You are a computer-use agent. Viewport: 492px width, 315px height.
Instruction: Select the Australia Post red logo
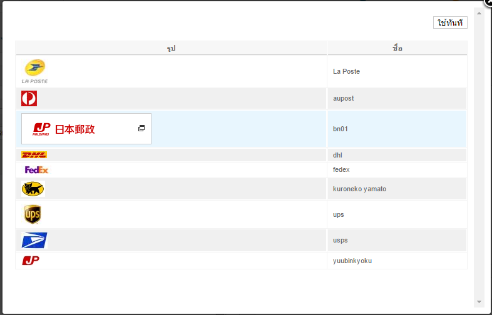coord(29,98)
